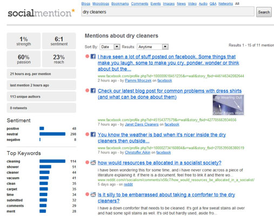Open author Janet Davis Cleaners link
Viewport: 274px width, 216px height.
tap(142, 124)
